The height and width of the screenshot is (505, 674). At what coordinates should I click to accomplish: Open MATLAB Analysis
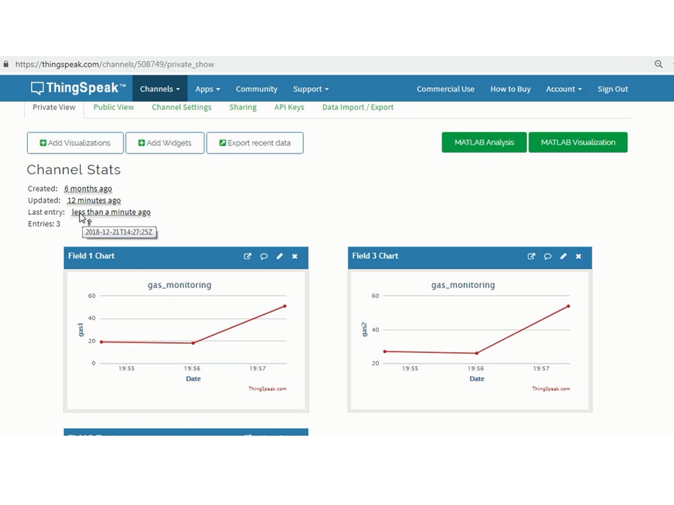click(484, 142)
